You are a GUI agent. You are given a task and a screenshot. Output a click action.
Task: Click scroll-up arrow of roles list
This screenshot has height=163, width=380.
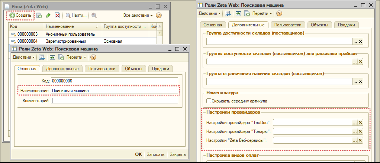pos(160,26)
